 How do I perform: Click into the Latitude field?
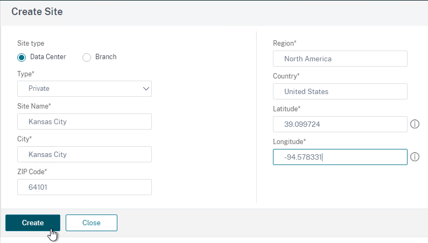[340, 124]
